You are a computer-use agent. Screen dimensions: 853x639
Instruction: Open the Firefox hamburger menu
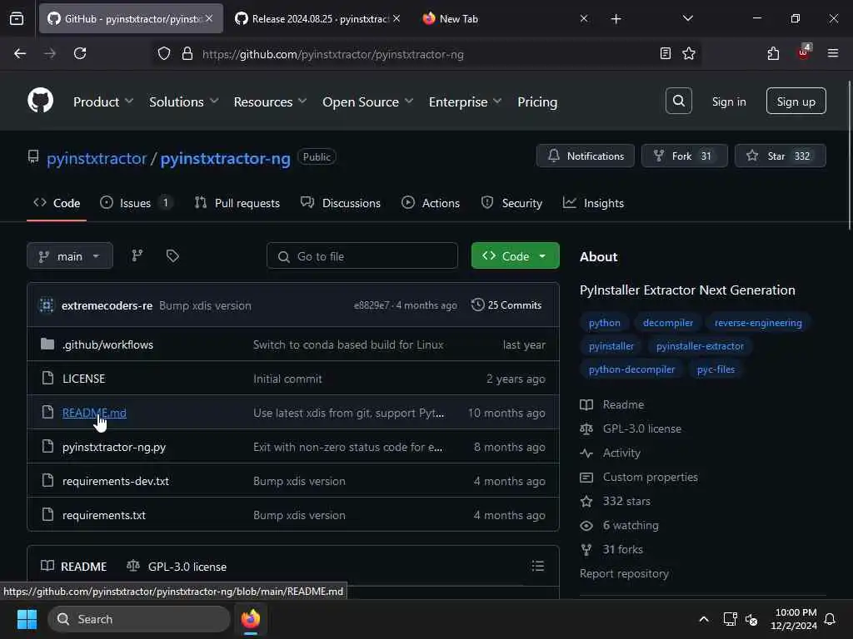(x=832, y=54)
